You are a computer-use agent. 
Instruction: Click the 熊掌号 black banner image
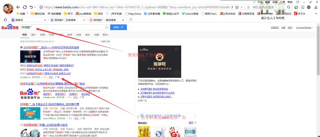(159, 61)
